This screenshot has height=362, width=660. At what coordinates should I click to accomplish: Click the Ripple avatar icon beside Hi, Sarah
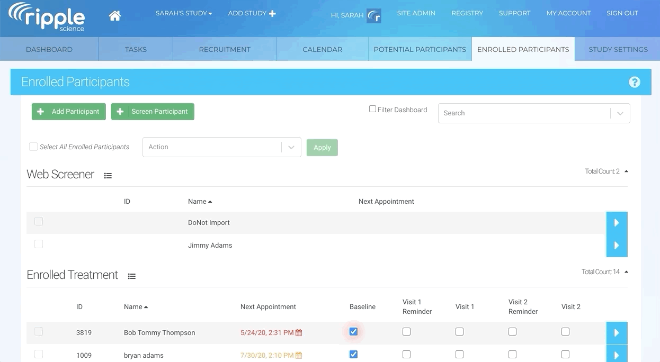pyautogui.click(x=374, y=16)
